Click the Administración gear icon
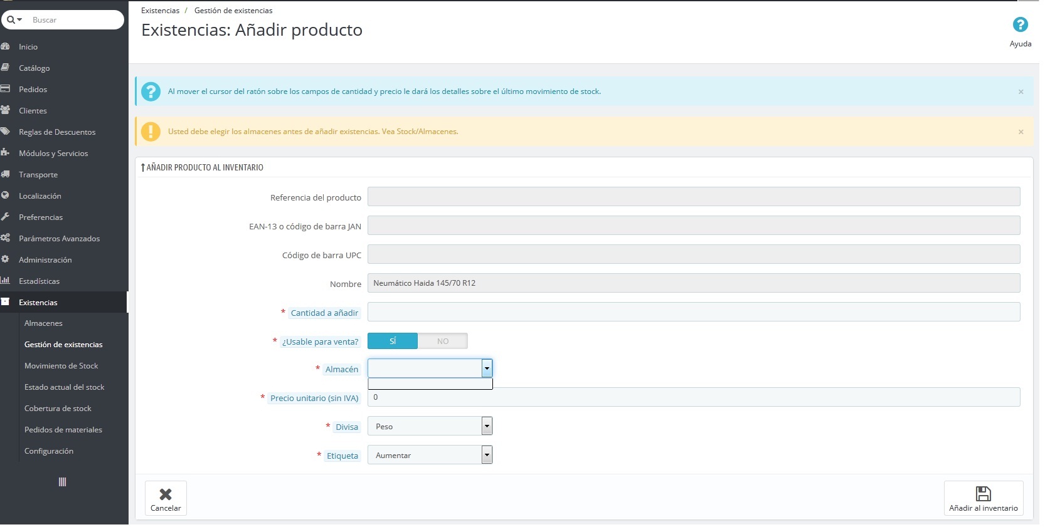Image resolution: width=1050 pixels, height=527 pixels. (x=5, y=259)
